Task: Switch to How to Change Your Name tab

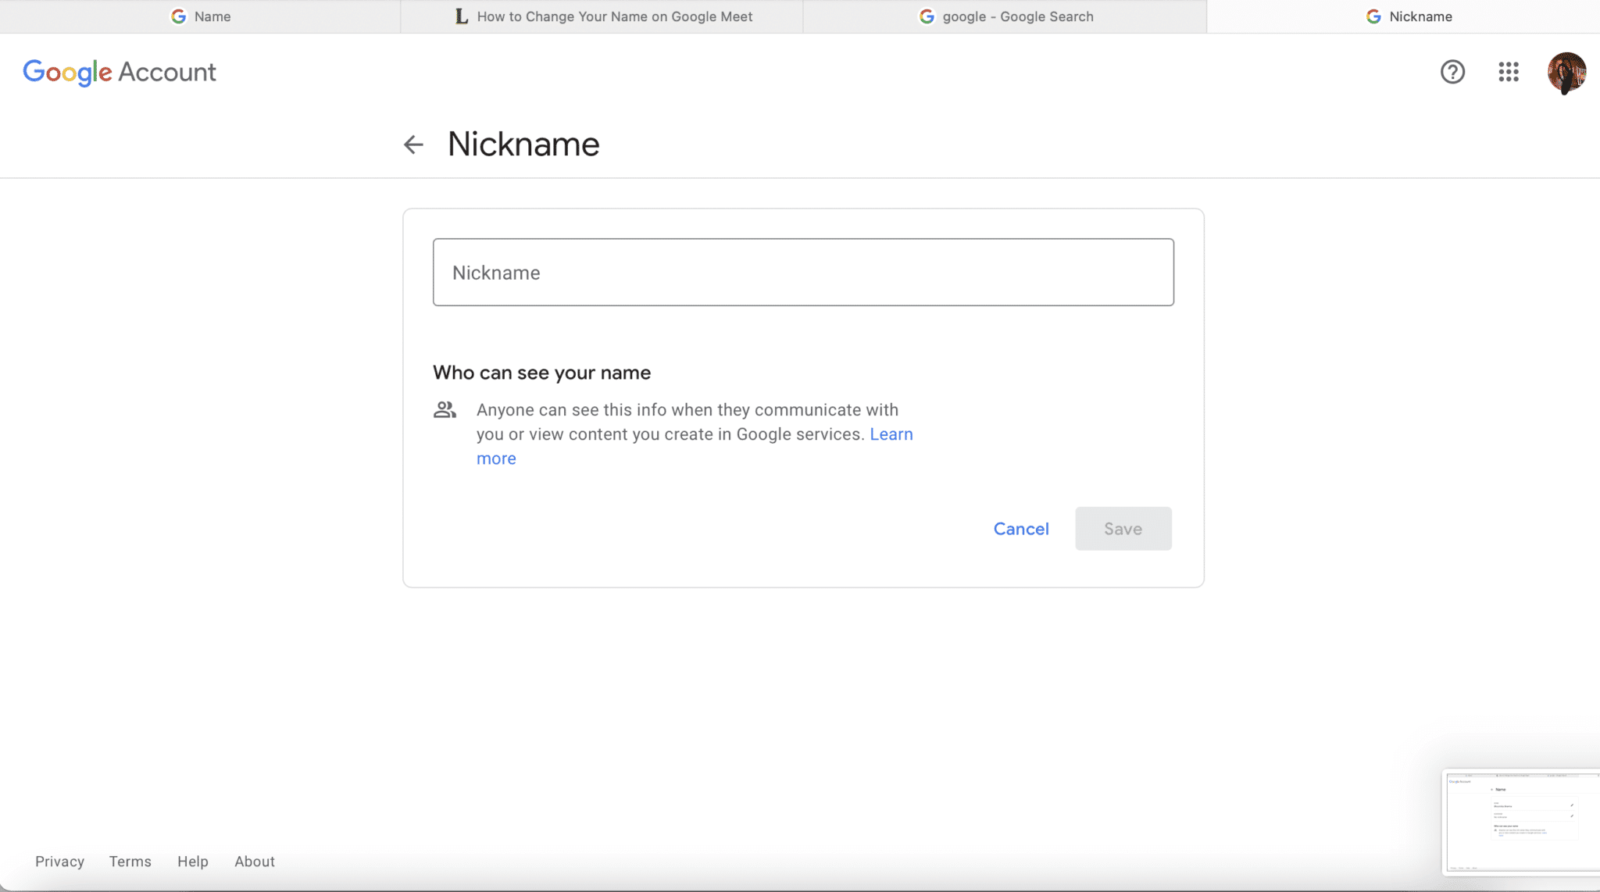Action: click(x=614, y=16)
